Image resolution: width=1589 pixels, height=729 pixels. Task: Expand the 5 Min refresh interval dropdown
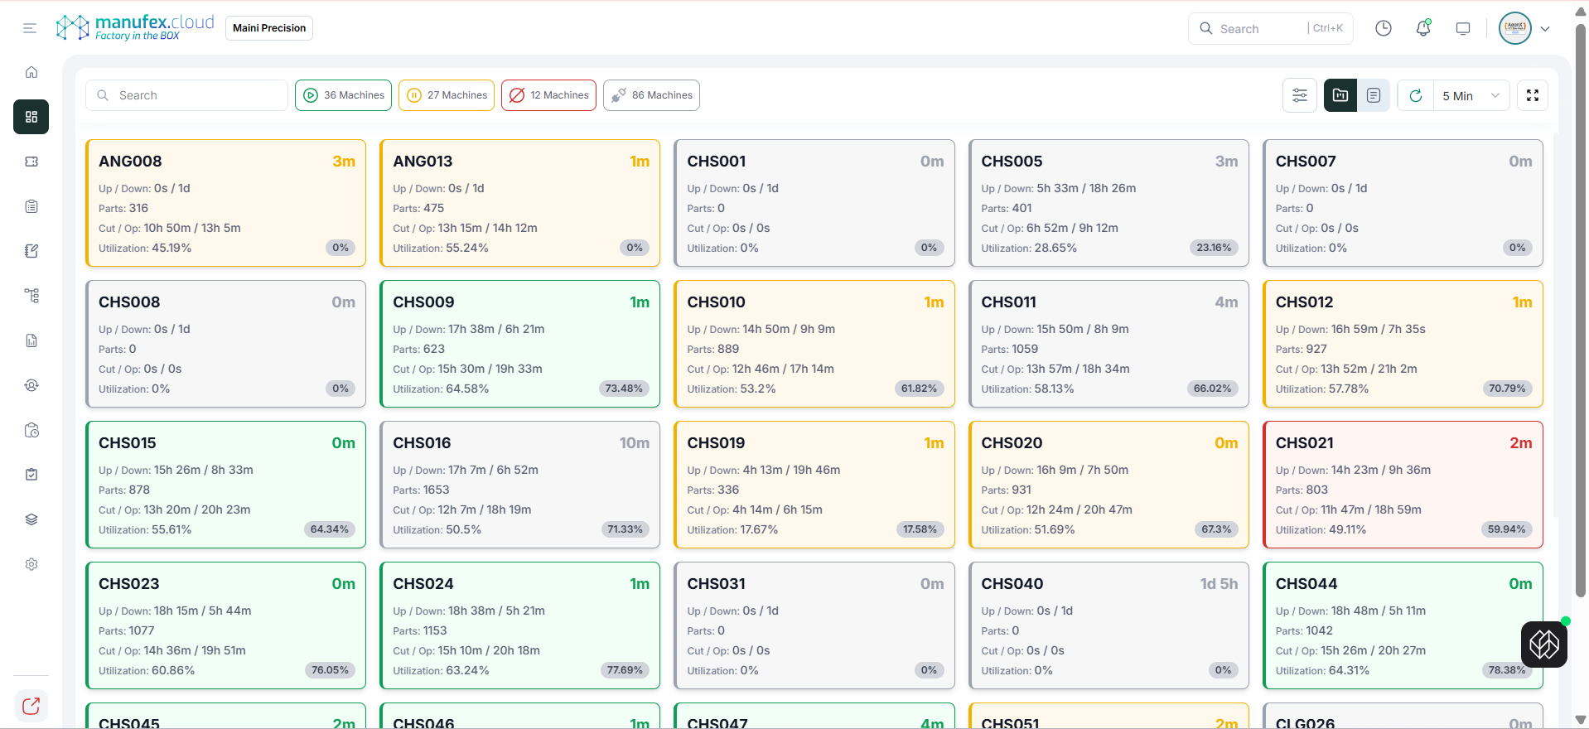(1471, 95)
